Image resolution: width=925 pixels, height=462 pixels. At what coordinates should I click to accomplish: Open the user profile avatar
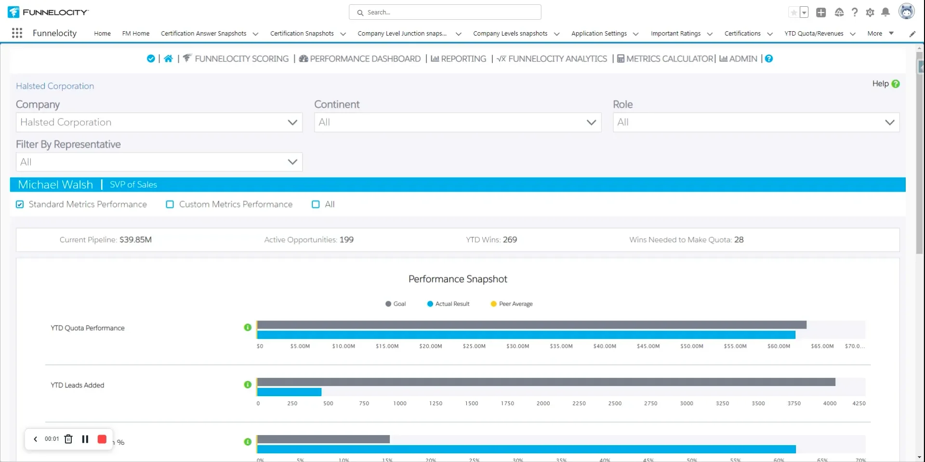[x=906, y=12]
